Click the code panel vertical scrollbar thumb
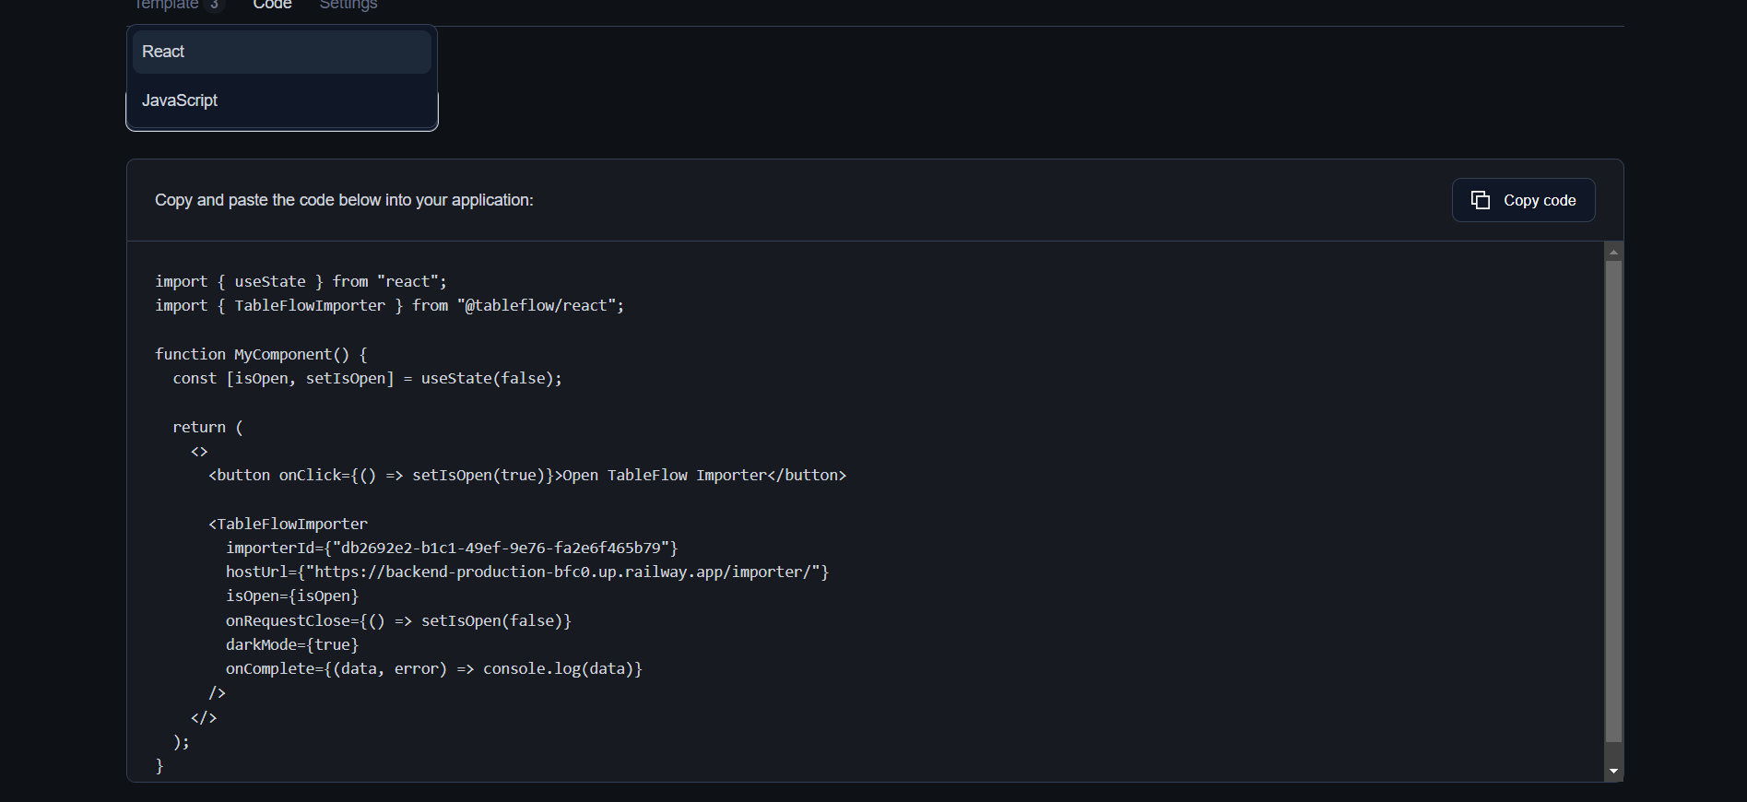Screen dimensions: 1747x802 (x=1613, y=501)
